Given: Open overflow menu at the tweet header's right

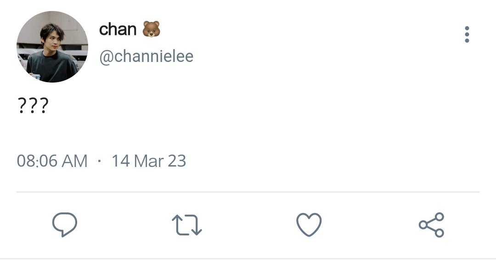Looking at the screenshot, I should tap(467, 34).
